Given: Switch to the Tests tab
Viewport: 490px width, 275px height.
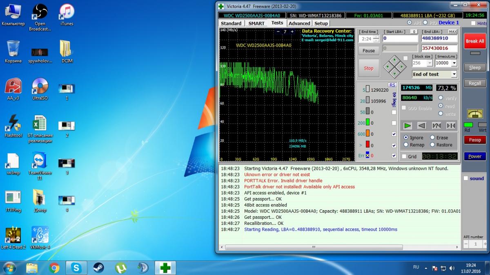Looking at the screenshot, I should click(x=277, y=23).
